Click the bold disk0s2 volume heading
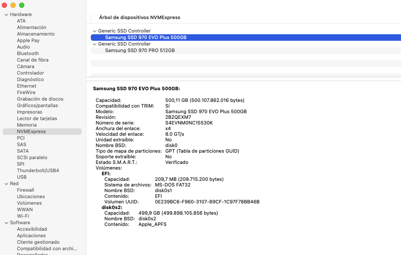 click(x=112, y=207)
